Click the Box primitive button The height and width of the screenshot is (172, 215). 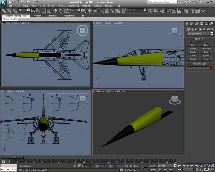[193, 45]
